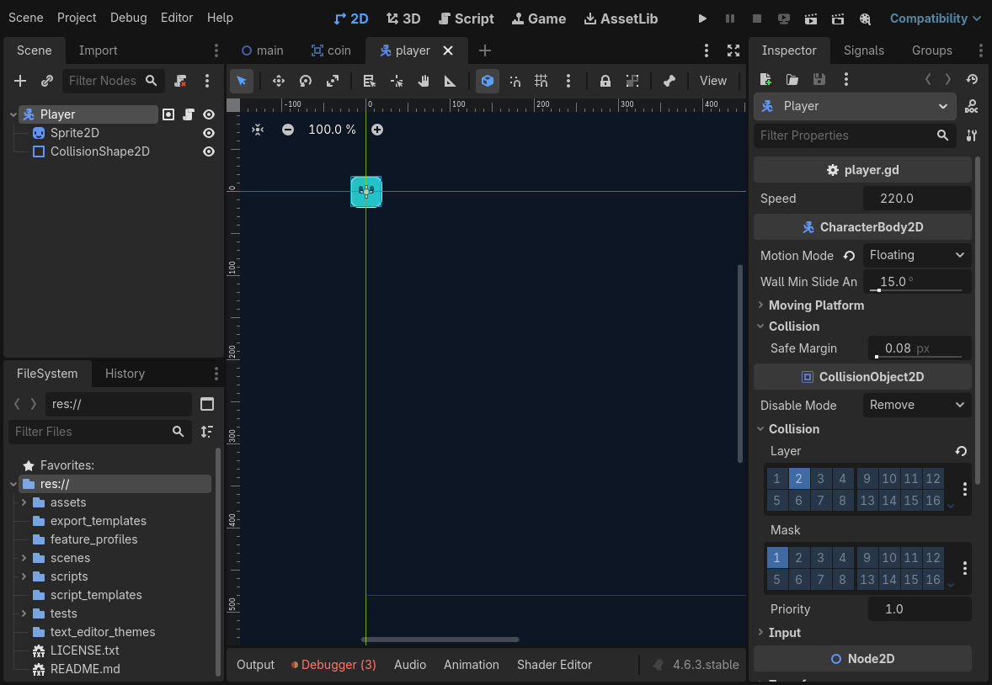
Task: Expand the Input section
Action: pyautogui.click(x=785, y=633)
